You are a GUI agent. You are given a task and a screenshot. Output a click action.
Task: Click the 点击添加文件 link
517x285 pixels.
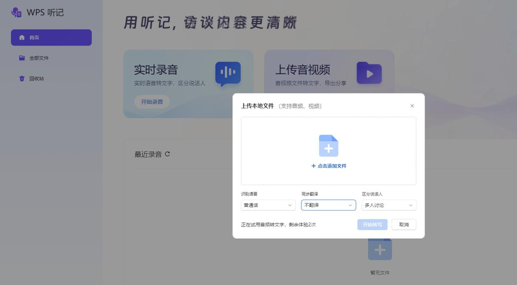tap(329, 166)
